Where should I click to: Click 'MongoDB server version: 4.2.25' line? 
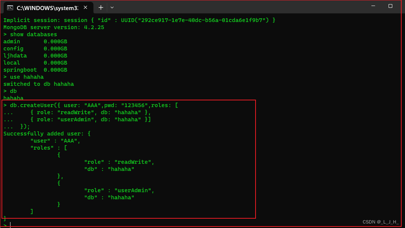(54, 27)
